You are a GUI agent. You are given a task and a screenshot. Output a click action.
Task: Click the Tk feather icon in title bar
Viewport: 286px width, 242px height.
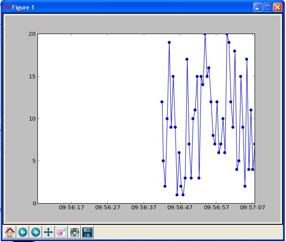click(7, 7)
